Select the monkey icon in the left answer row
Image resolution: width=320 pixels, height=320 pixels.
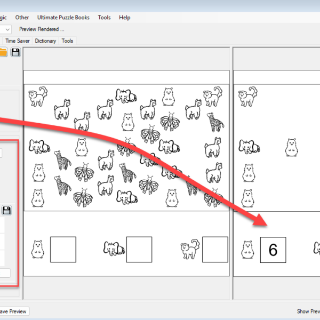click(x=190, y=249)
